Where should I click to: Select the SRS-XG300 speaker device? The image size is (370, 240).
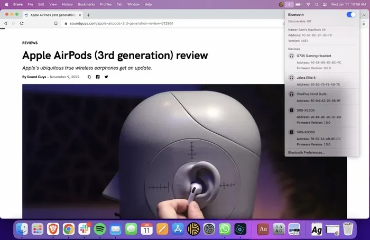[x=306, y=132]
